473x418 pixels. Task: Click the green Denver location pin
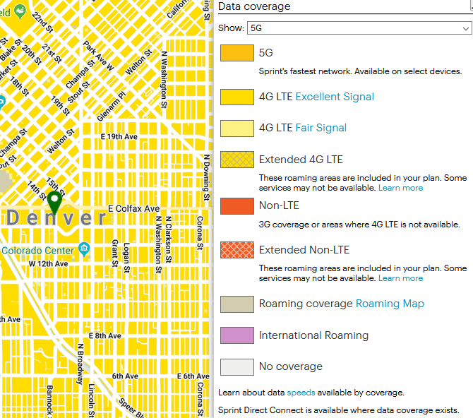54,202
